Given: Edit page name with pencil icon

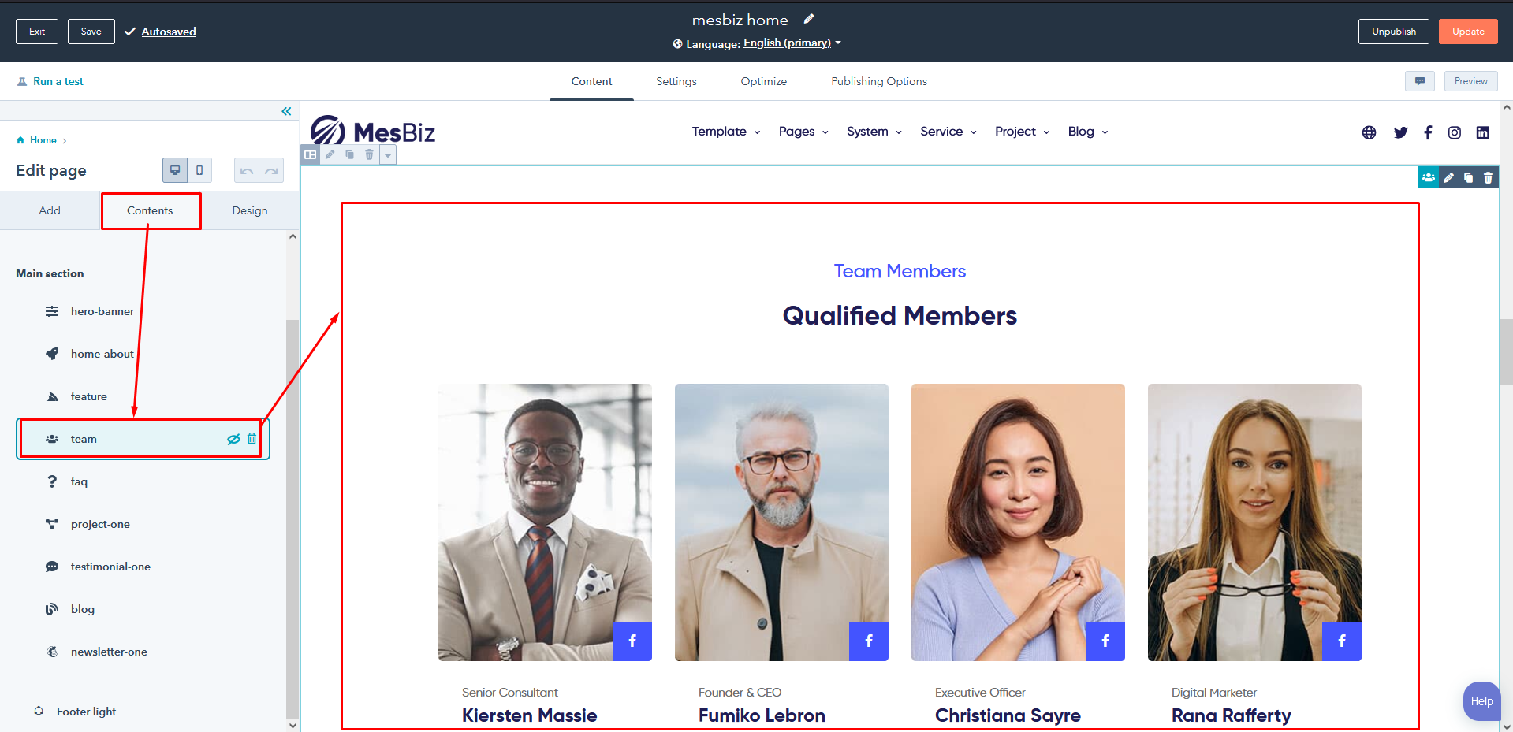Looking at the screenshot, I should pos(809,19).
